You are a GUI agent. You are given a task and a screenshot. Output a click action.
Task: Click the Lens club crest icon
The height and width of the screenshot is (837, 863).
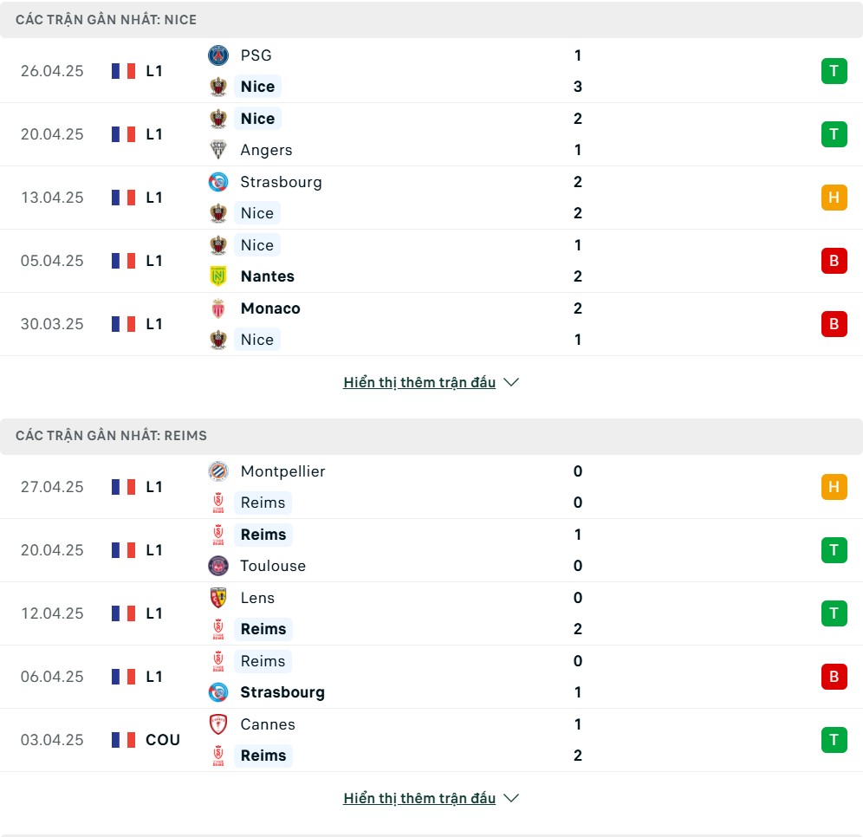point(218,598)
